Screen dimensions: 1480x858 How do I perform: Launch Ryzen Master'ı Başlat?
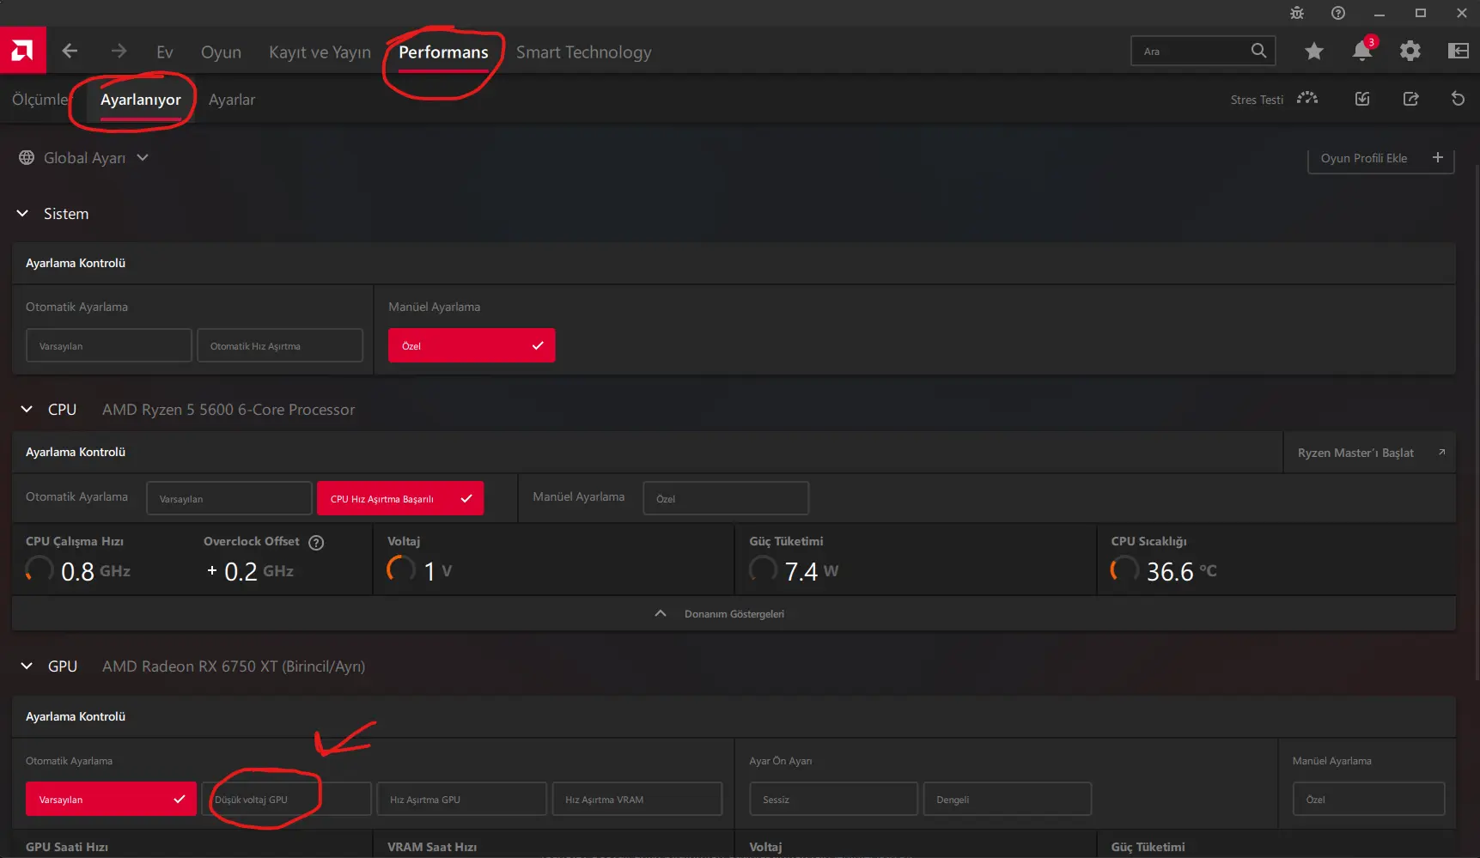(x=1370, y=453)
